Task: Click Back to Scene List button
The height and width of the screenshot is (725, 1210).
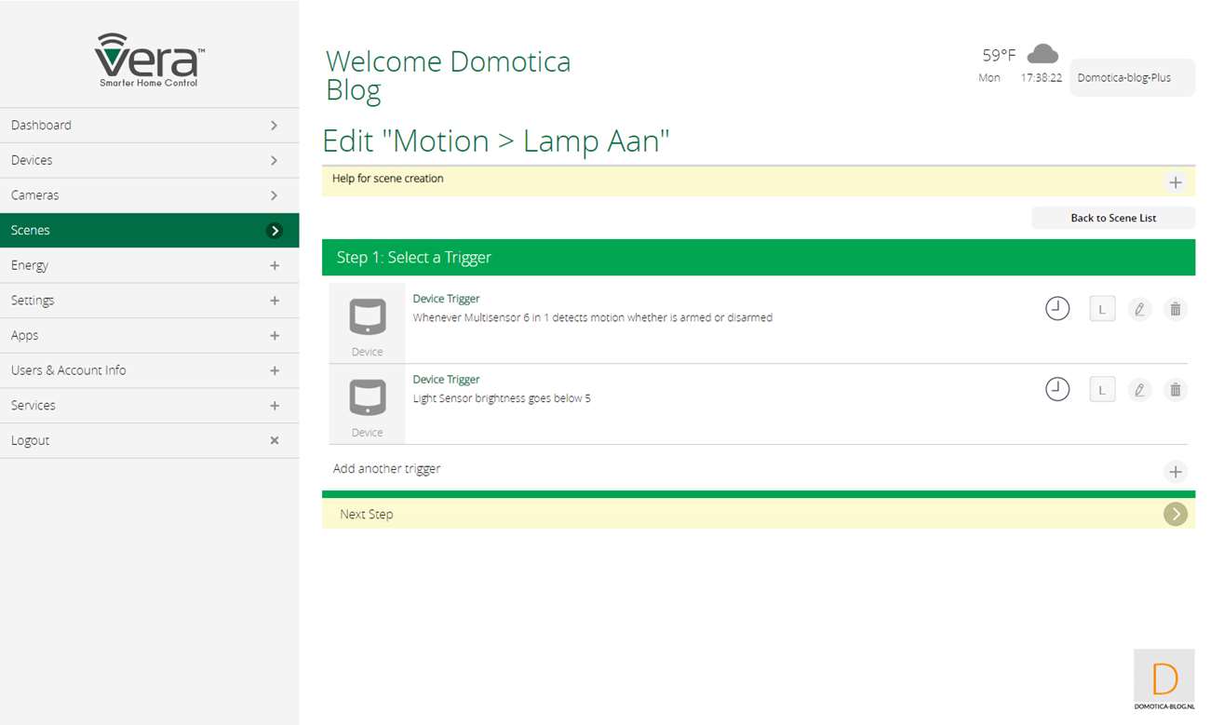Action: click(1113, 218)
